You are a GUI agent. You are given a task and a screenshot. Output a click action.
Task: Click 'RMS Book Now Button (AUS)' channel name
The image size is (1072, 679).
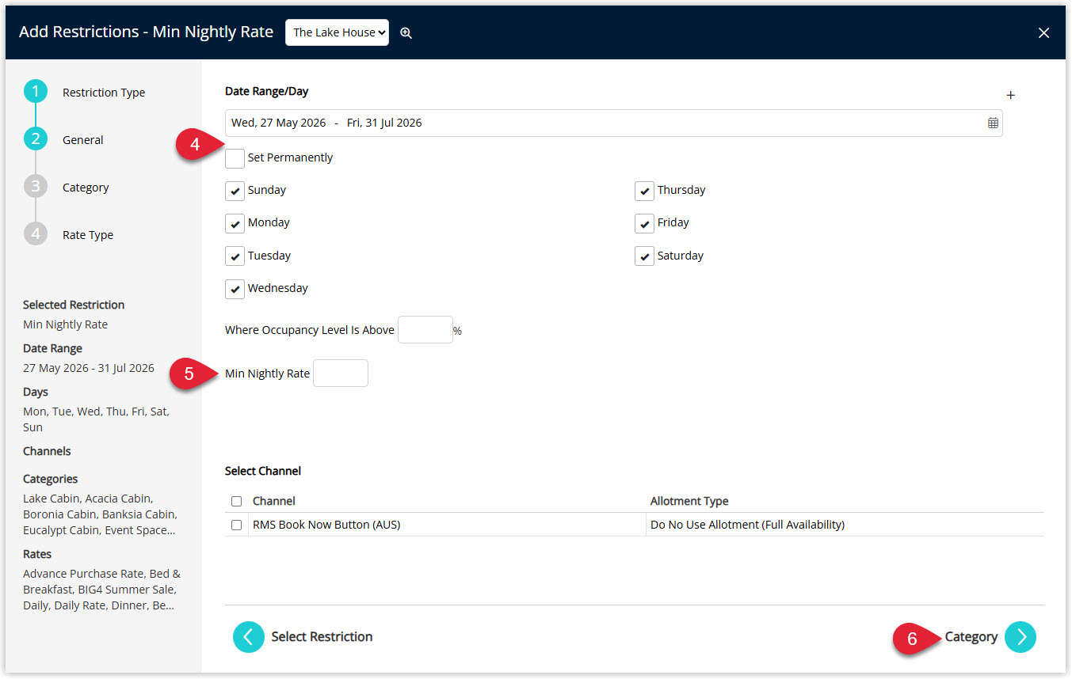tap(326, 525)
